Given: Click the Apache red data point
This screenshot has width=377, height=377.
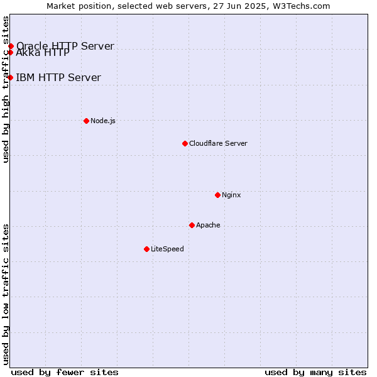Looking at the screenshot, I should [192, 226].
